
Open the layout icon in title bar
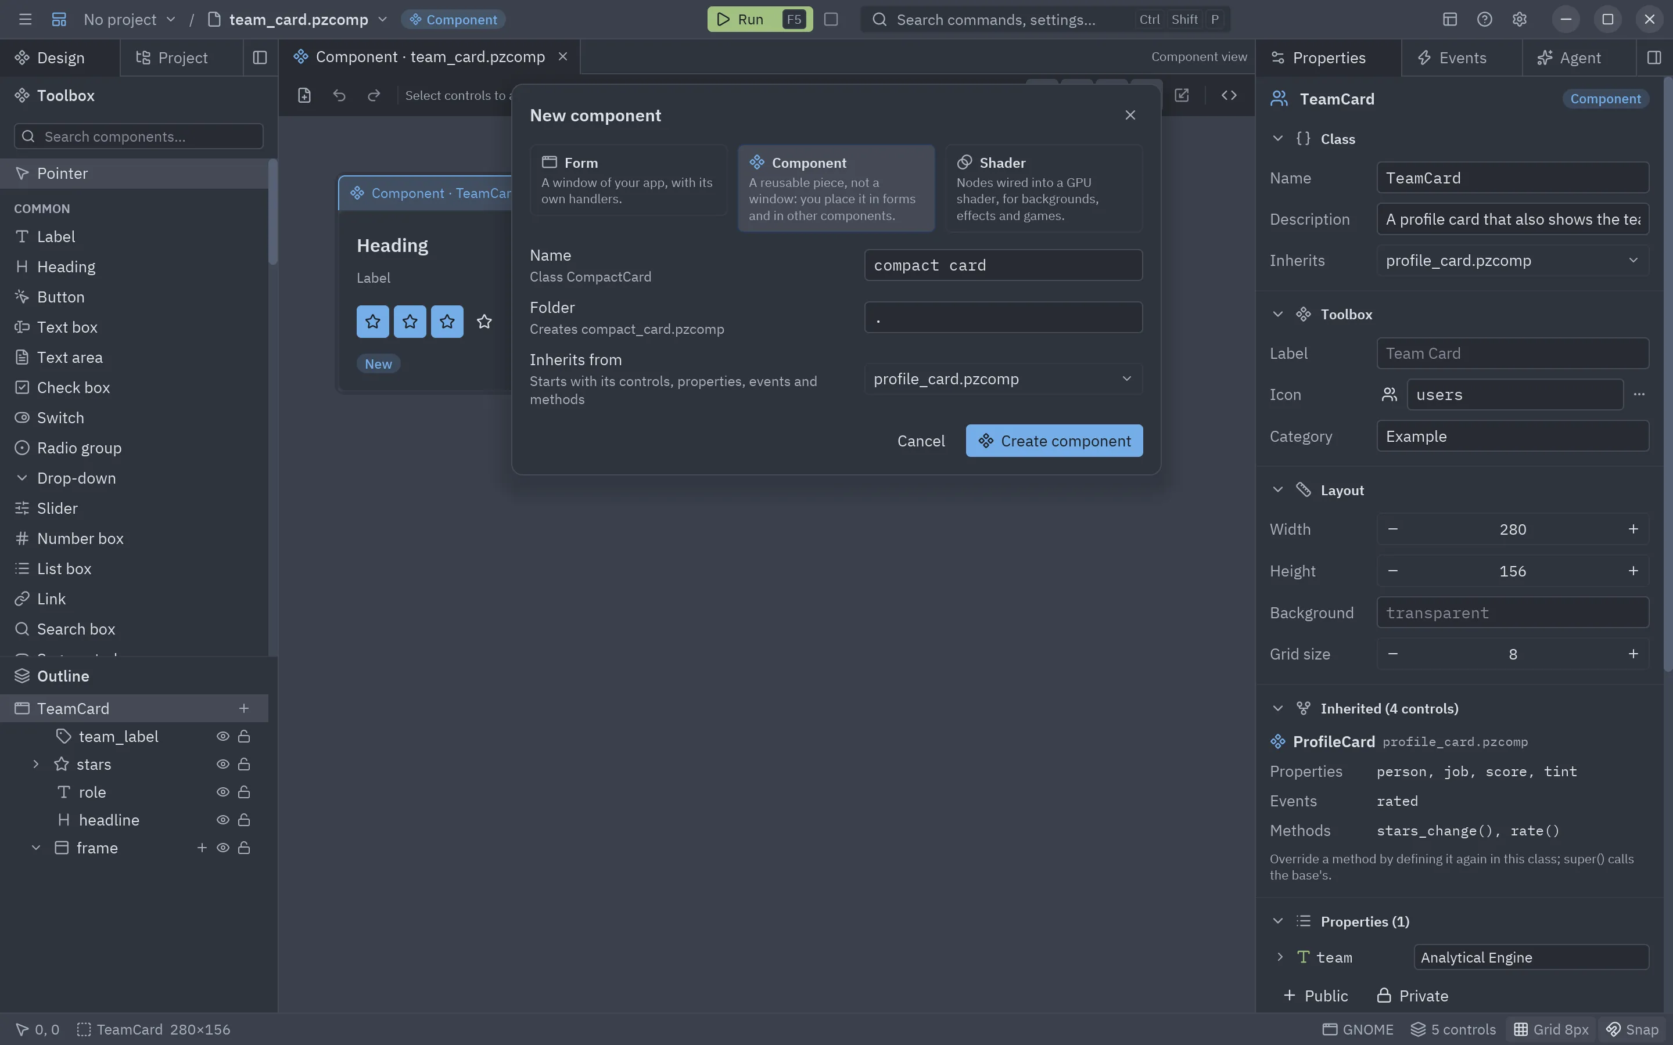[1450, 19]
